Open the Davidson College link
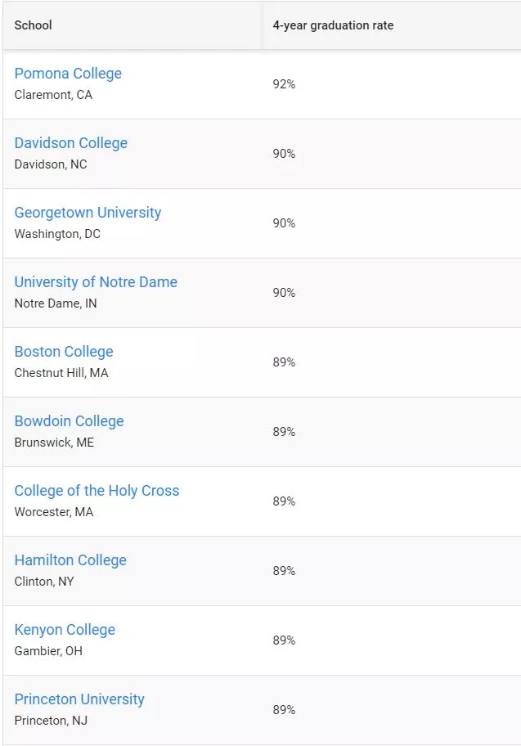521x746 pixels. click(x=71, y=143)
